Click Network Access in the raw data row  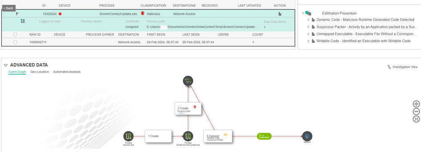pyautogui.click(x=129, y=43)
